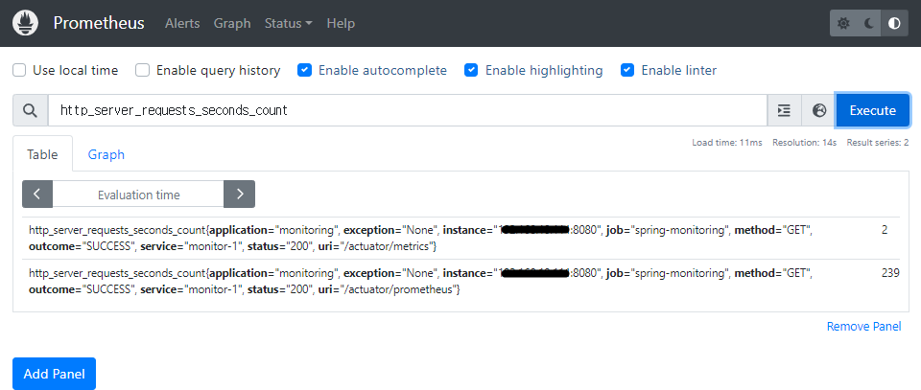Screen dimensions: 921x390
Task: Click the value 239 cell
Action: [890, 273]
